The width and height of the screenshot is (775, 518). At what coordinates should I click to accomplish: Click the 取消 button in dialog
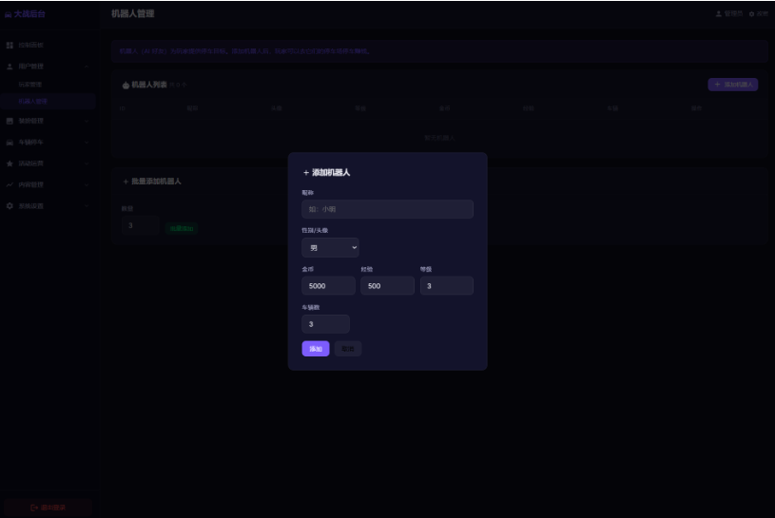347,349
